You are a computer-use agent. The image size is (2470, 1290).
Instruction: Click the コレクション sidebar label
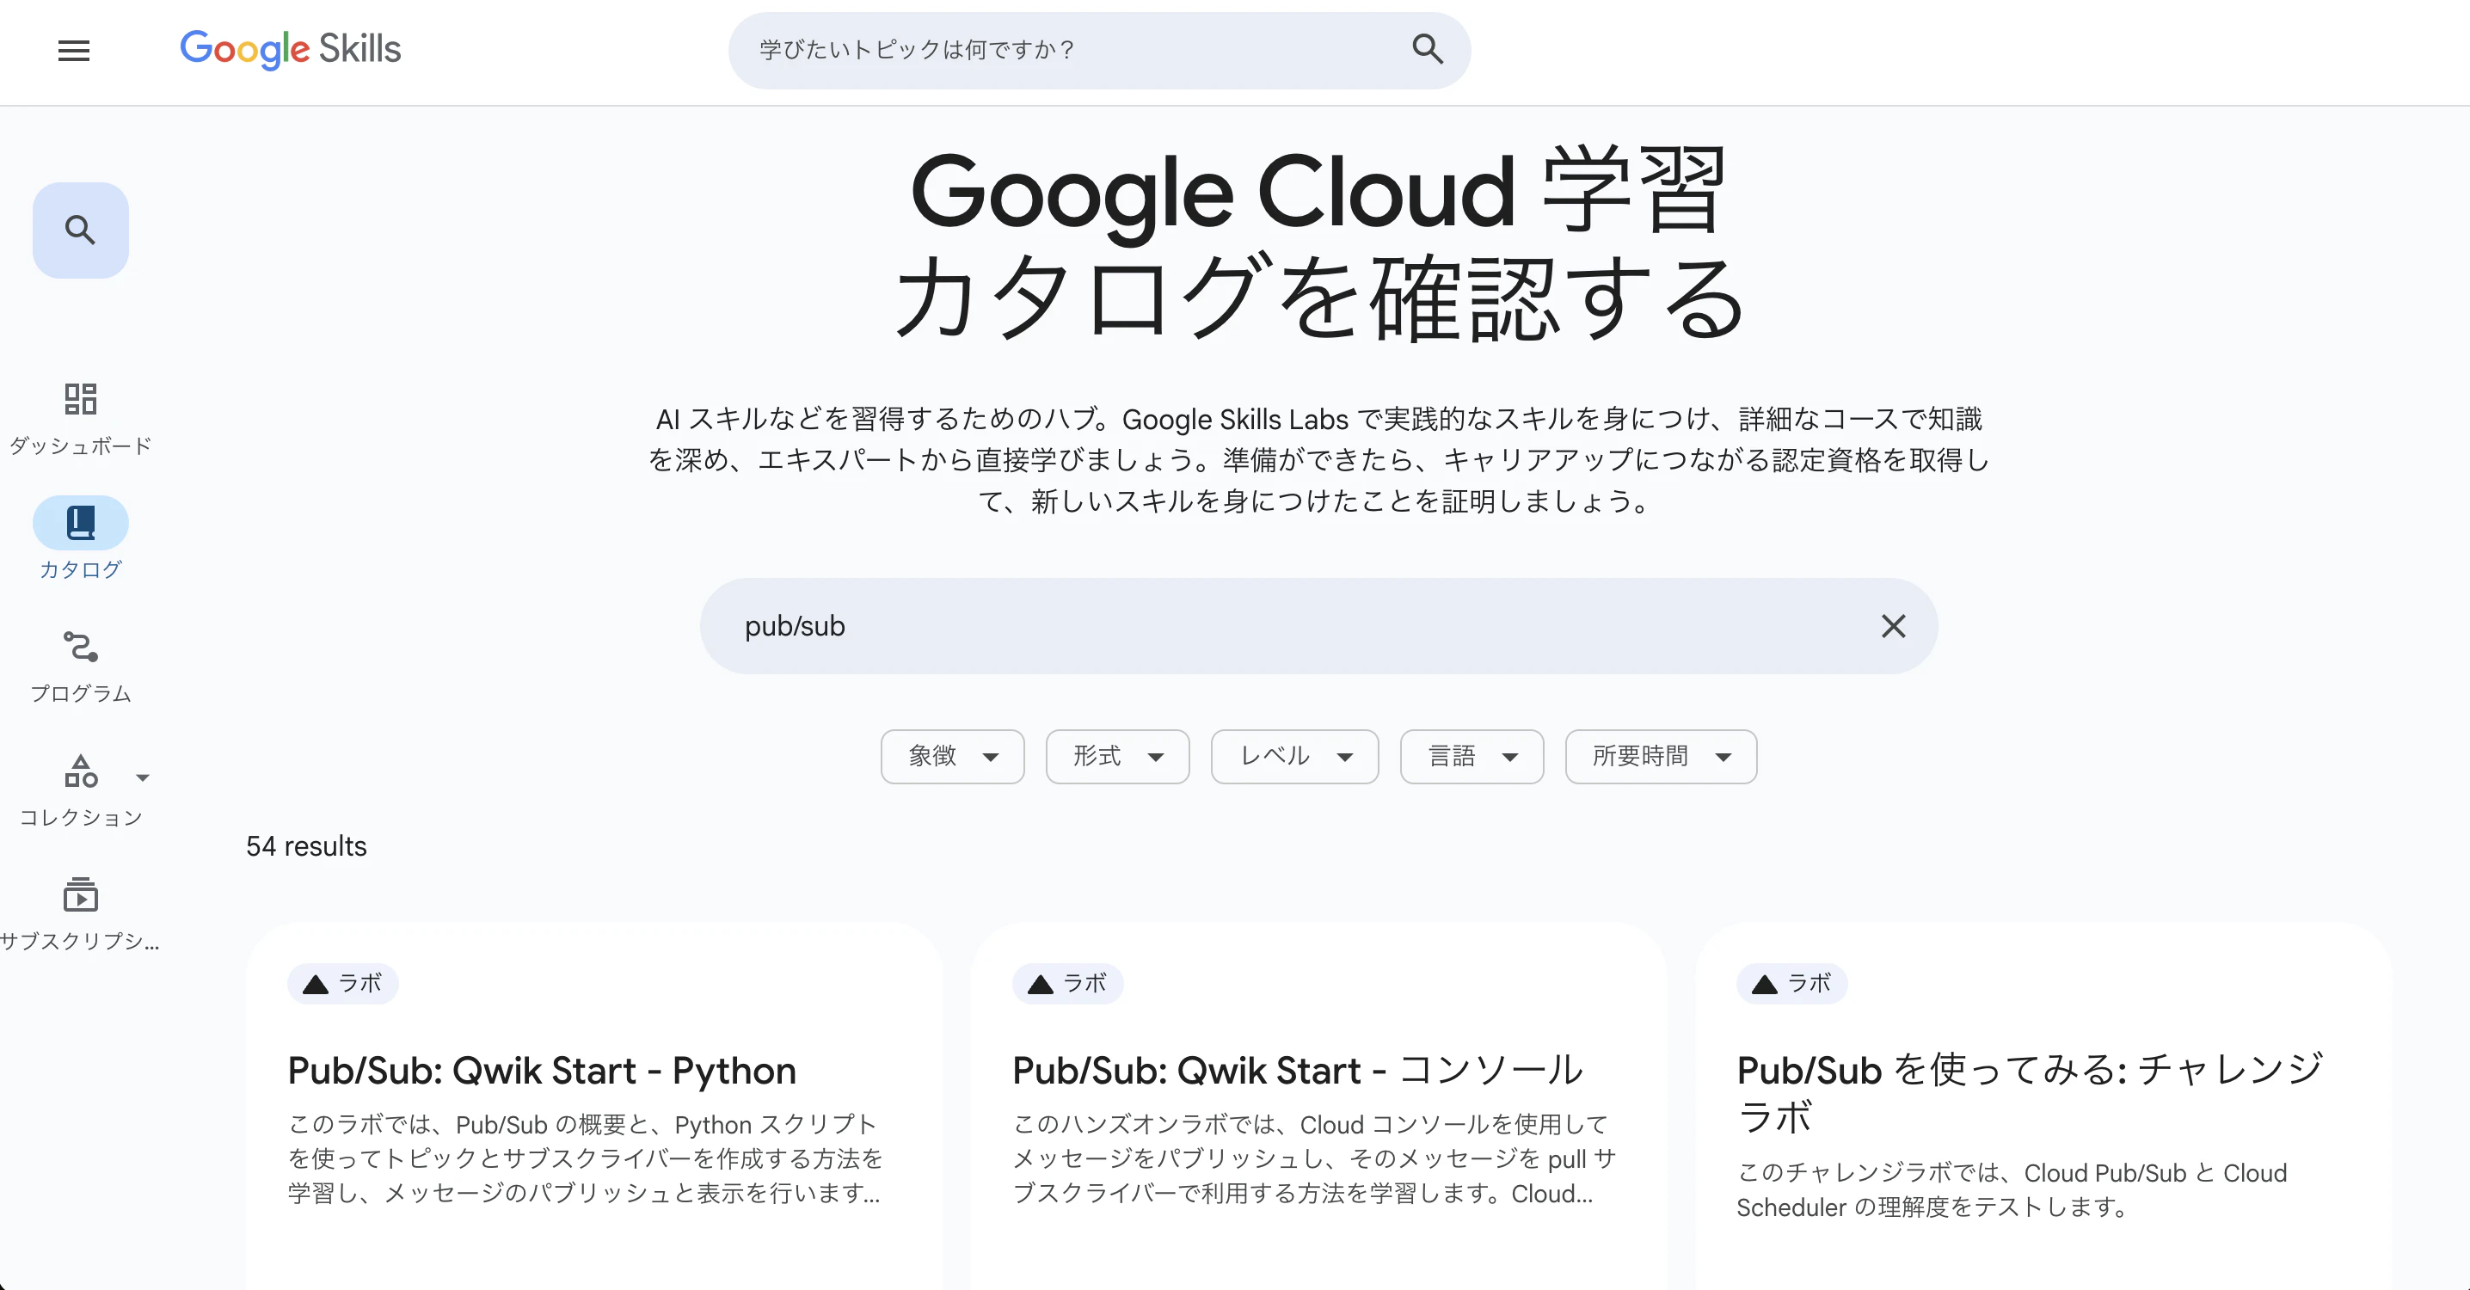pos(81,817)
